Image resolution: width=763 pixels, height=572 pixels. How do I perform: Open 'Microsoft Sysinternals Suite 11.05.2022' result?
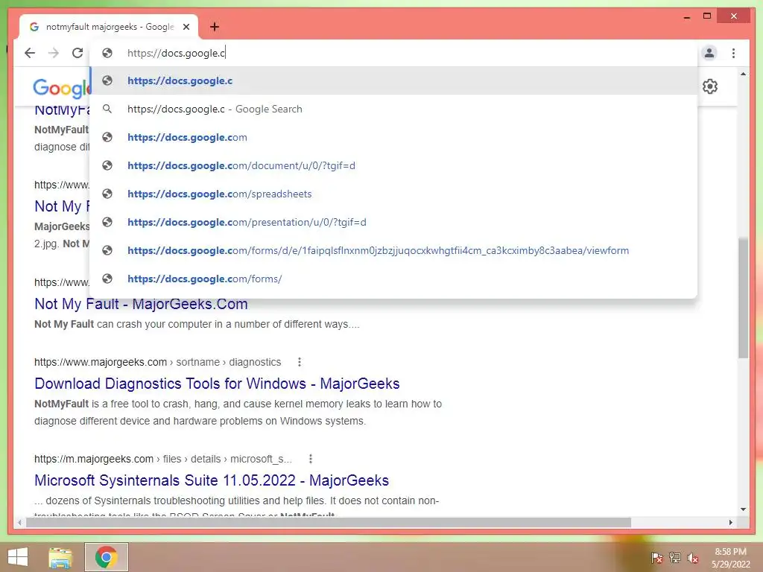point(212,480)
